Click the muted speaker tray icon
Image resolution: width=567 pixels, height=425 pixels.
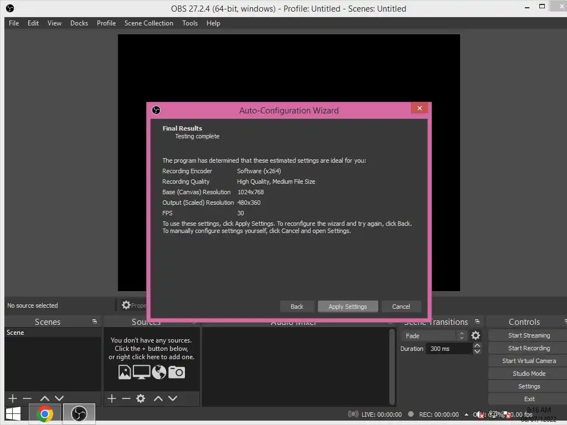tap(480, 414)
